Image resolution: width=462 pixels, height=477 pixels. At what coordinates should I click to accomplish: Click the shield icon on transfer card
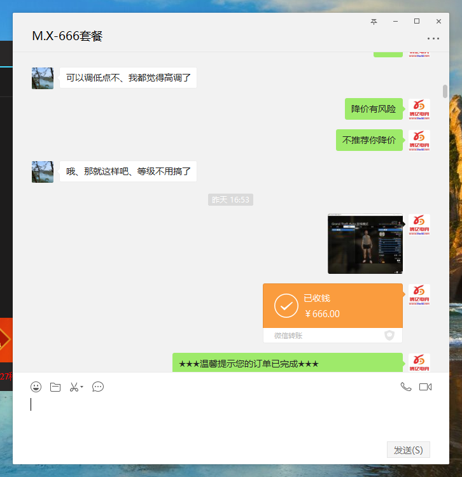389,335
